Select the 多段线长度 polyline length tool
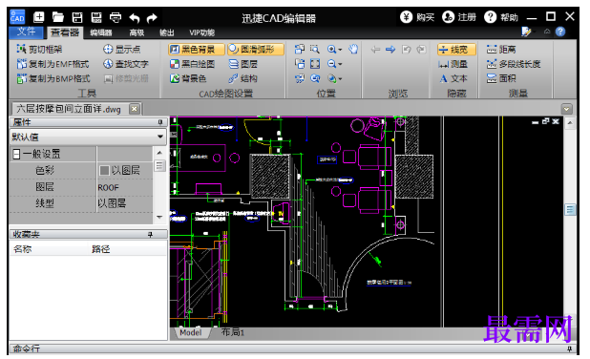The image size is (590, 359). pyautogui.click(x=514, y=64)
